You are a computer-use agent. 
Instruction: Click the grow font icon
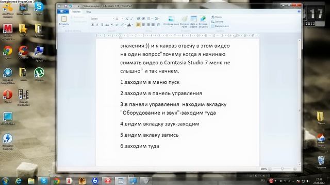point(127,18)
